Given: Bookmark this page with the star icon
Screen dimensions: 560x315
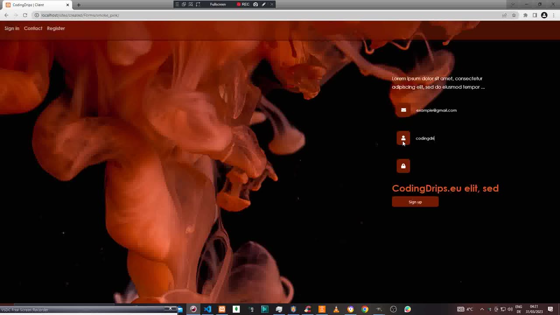Looking at the screenshot, I should tap(514, 15).
